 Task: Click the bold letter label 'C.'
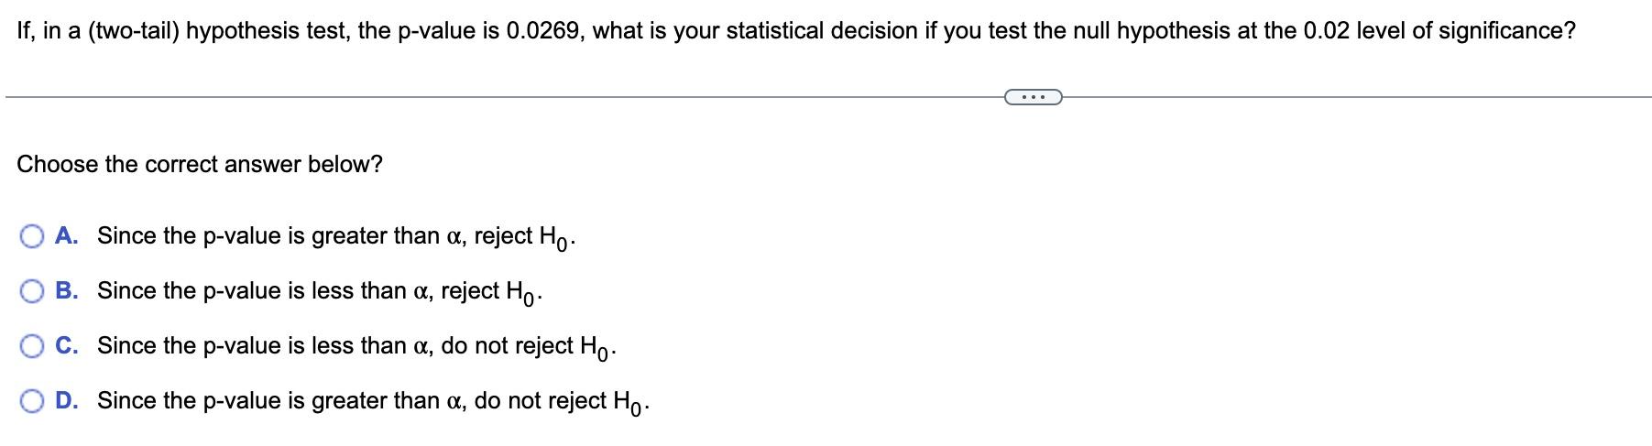click(x=67, y=346)
